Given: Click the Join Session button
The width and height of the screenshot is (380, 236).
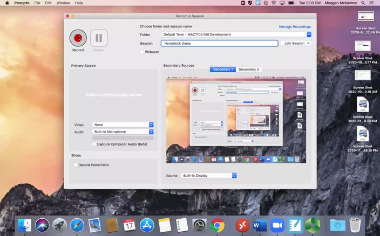Looking at the screenshot, I should (296, 43).
